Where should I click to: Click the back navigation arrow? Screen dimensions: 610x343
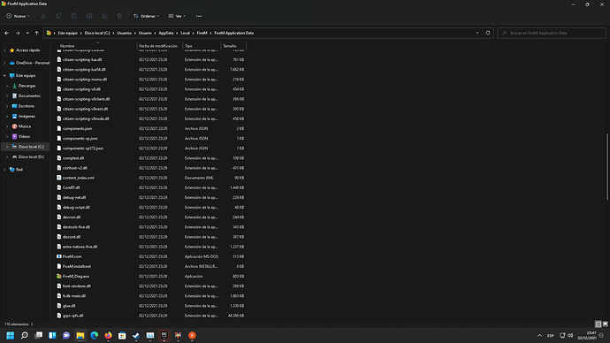6,33
